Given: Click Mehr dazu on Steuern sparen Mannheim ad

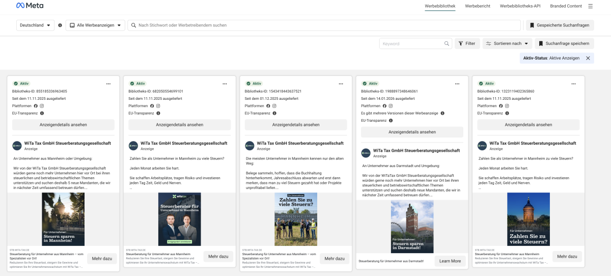Looking at the screenshot, I should 102,258.
